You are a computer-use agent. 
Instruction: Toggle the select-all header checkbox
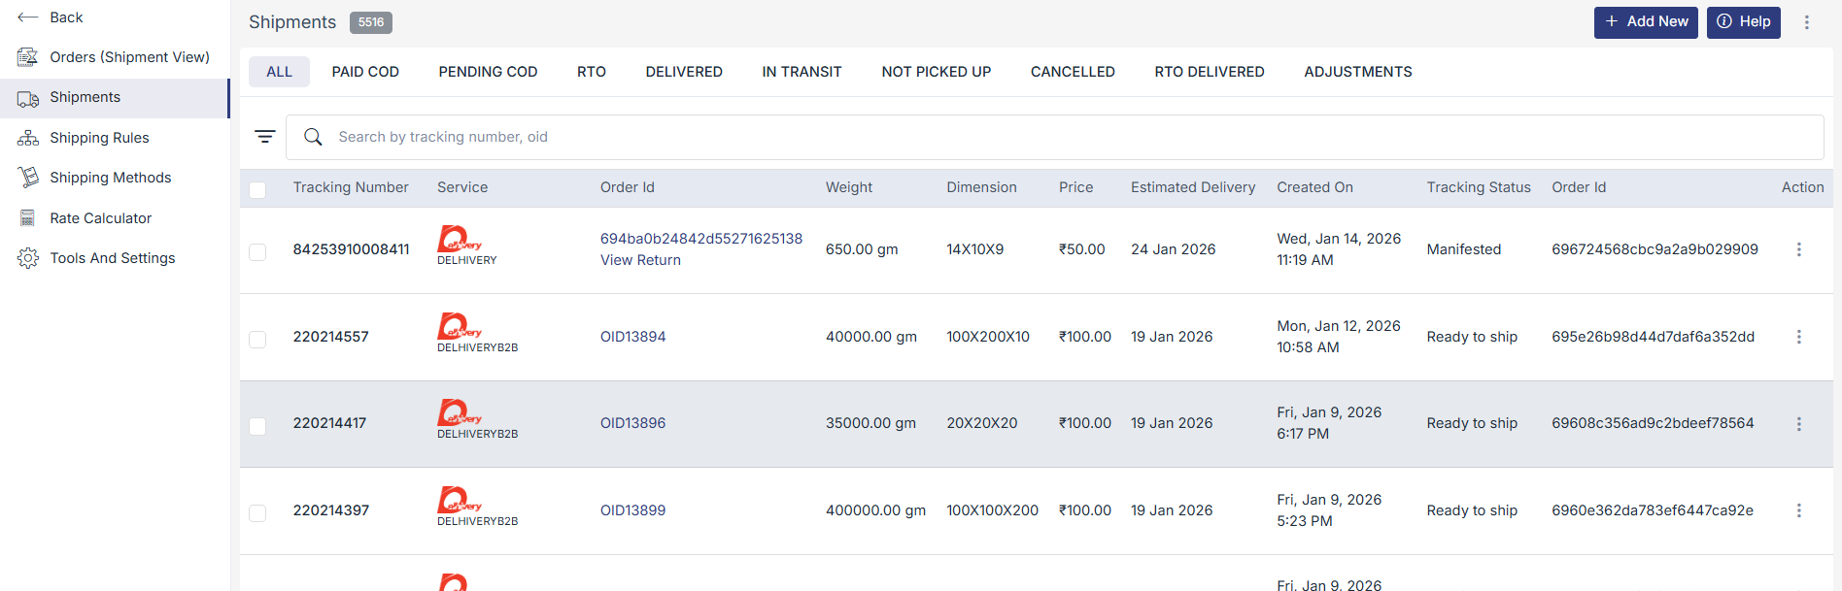[x=257, y=190]
